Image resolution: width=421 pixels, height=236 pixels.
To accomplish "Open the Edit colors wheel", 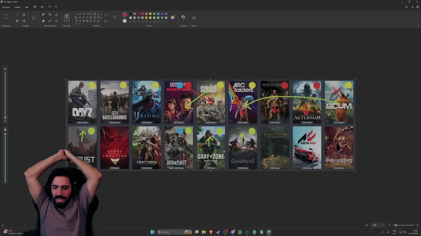I will coord(172,17).
